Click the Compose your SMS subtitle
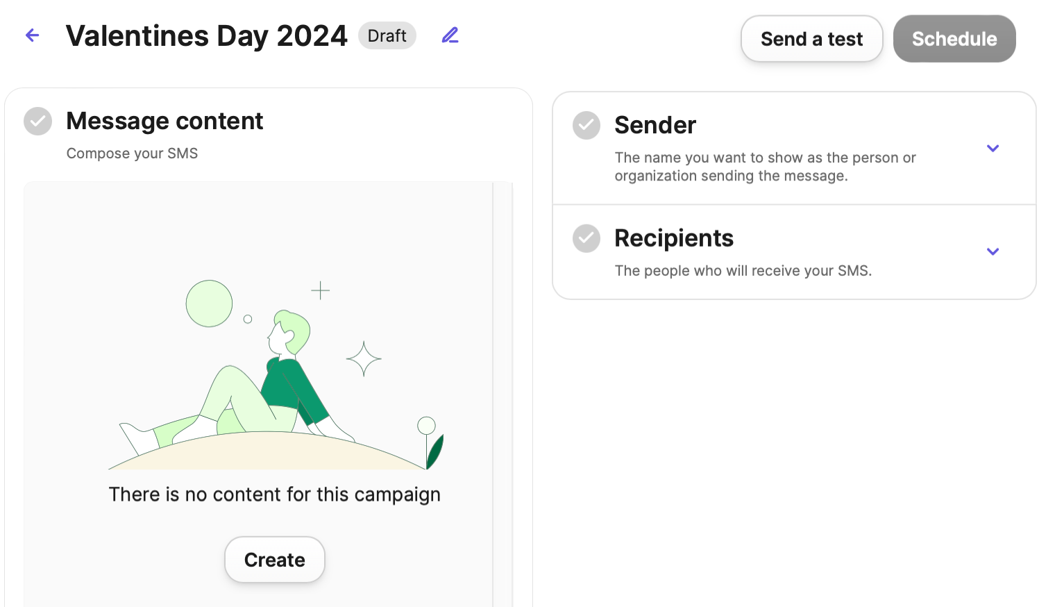Image resolution: width=1055 pixels, height=607 pixels. pyautogui.click(x=131, y=153)
